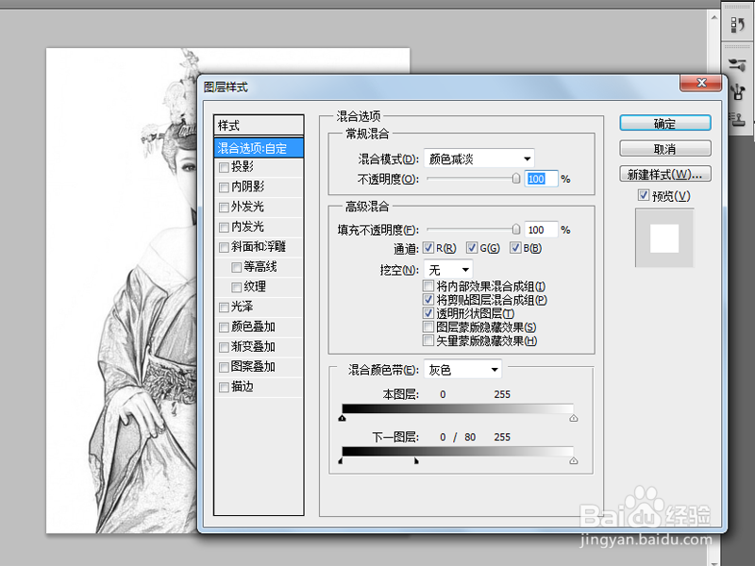Image resolution: width=755 pixels, height=566 pixels.
Task: Toggle the G channel checkbox
Action: click(472, 248)
